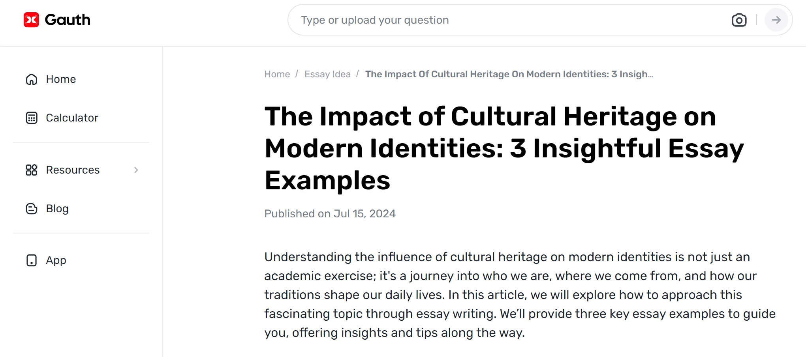Click the arrow submit icon

[776, 20]
